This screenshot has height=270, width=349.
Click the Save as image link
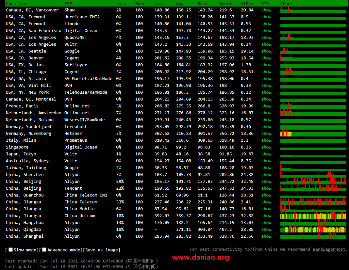(102, 250)
